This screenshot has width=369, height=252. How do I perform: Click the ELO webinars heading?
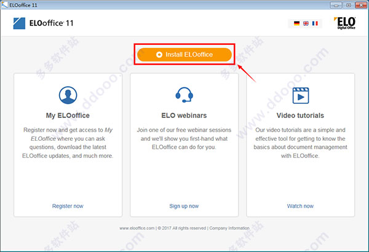[x=184, y=116]
